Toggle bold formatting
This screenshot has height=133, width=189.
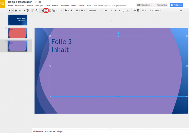pos(116,11)
